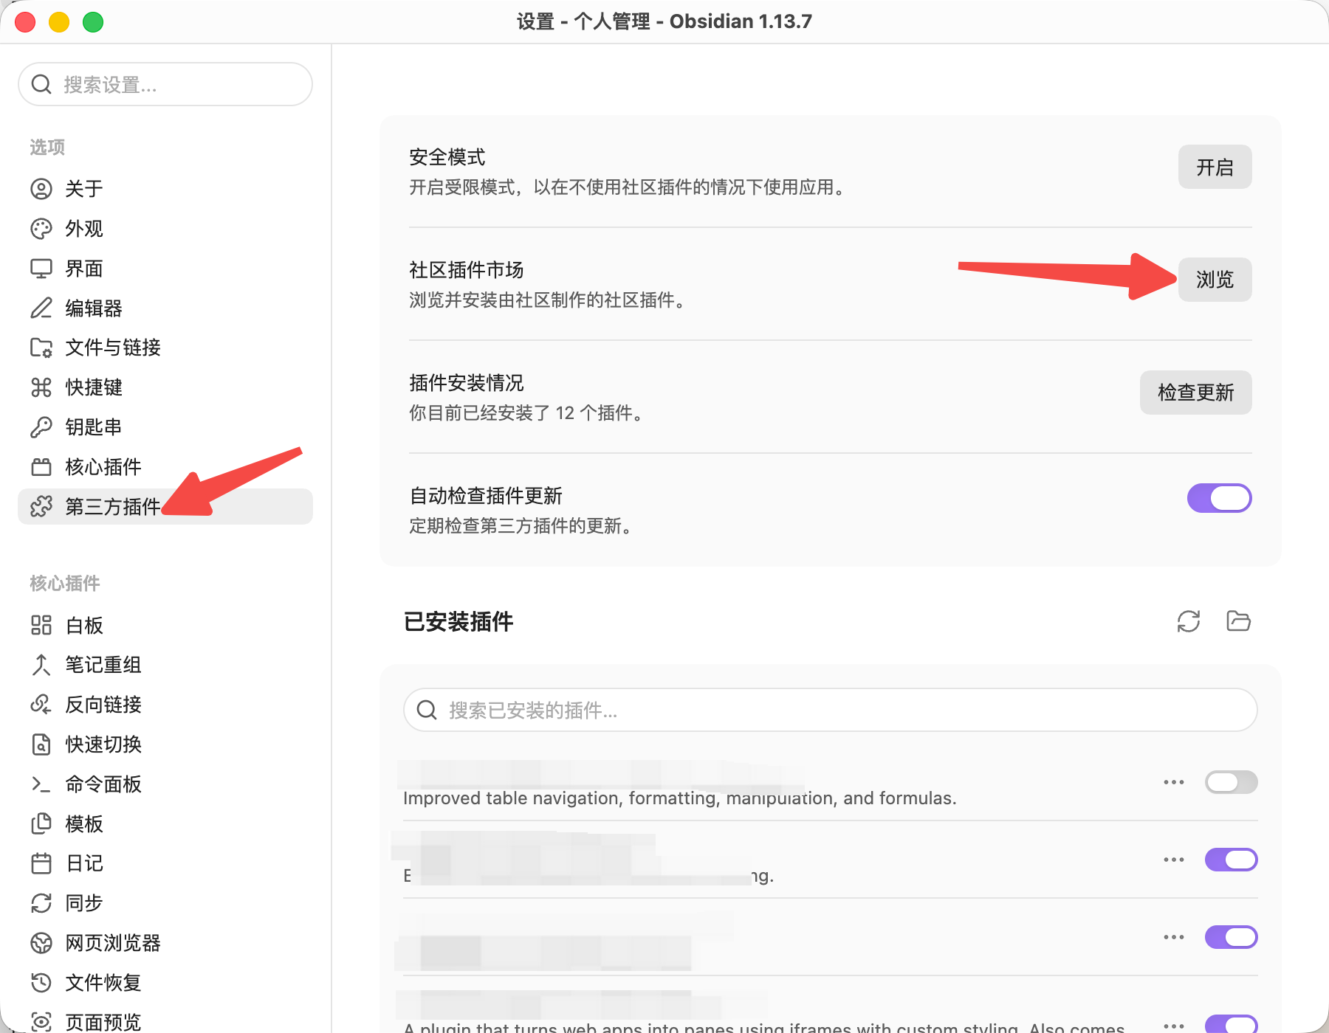The width and height of the screenshot is (1329, 1033).
Task: Open options for the table navigation plugin
Action: point(1174,782)
